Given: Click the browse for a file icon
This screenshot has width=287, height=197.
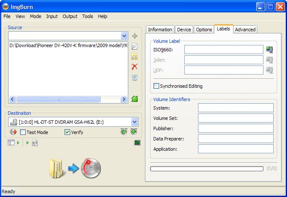Looking at the screenshot, I should [x=134, y=47].
